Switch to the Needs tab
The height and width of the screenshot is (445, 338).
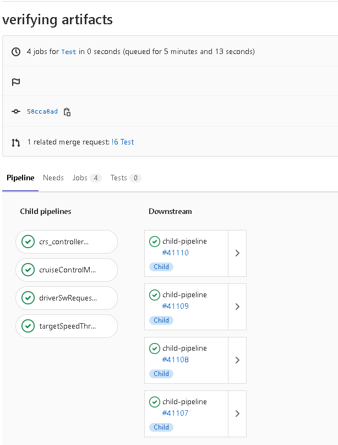pyautogui.click(x=53, y=178)
